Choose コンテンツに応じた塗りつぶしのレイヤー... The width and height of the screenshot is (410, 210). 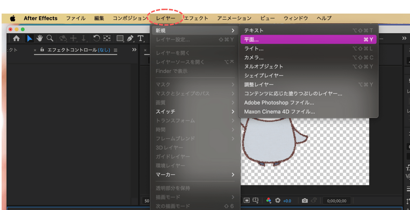pyautogui.click(x=309, y=94)
